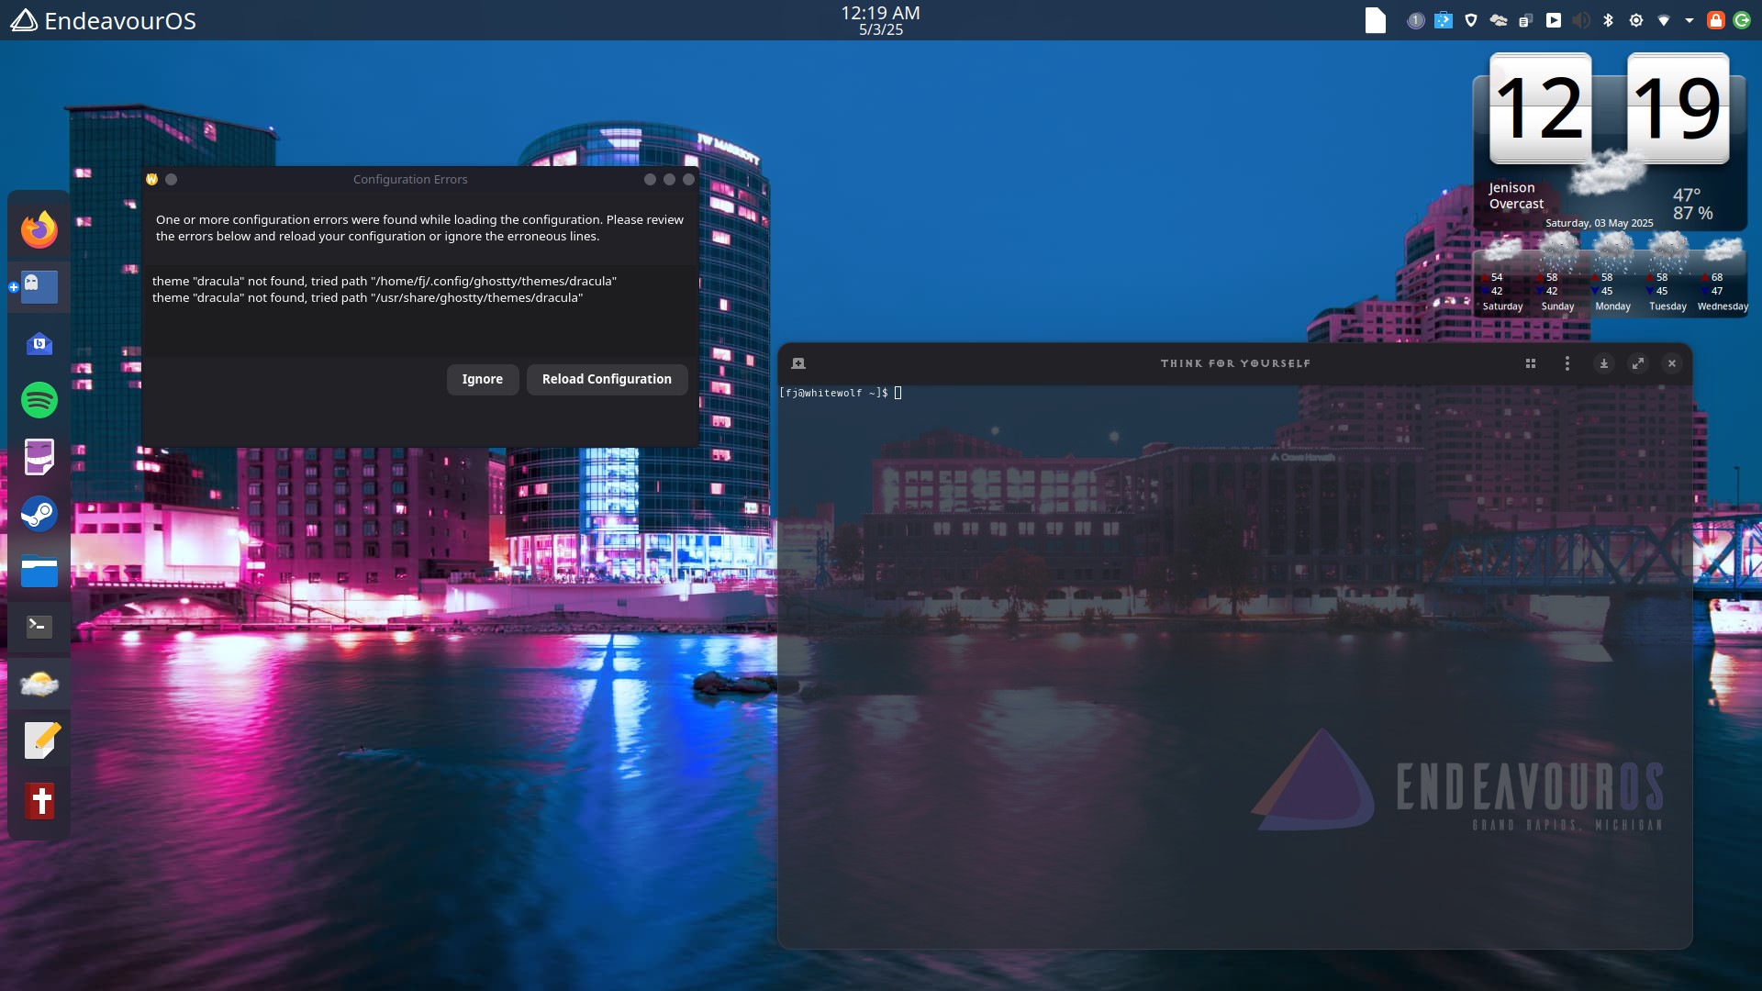Open Wi-Fi network tray indicator
Viewport: 1762px width, 991px height.
click(x=1663, y=20)
